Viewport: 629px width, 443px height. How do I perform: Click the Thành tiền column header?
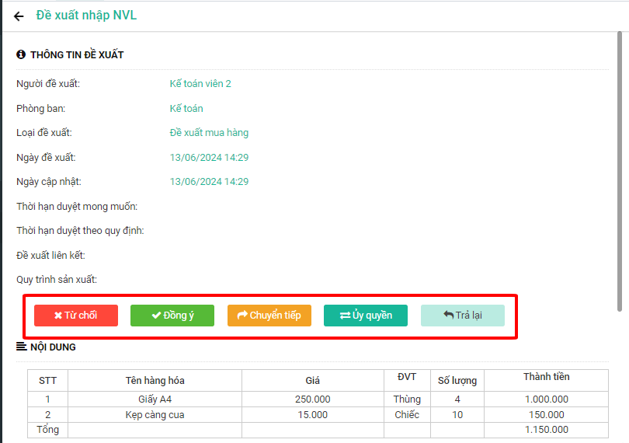coord(546,378)
